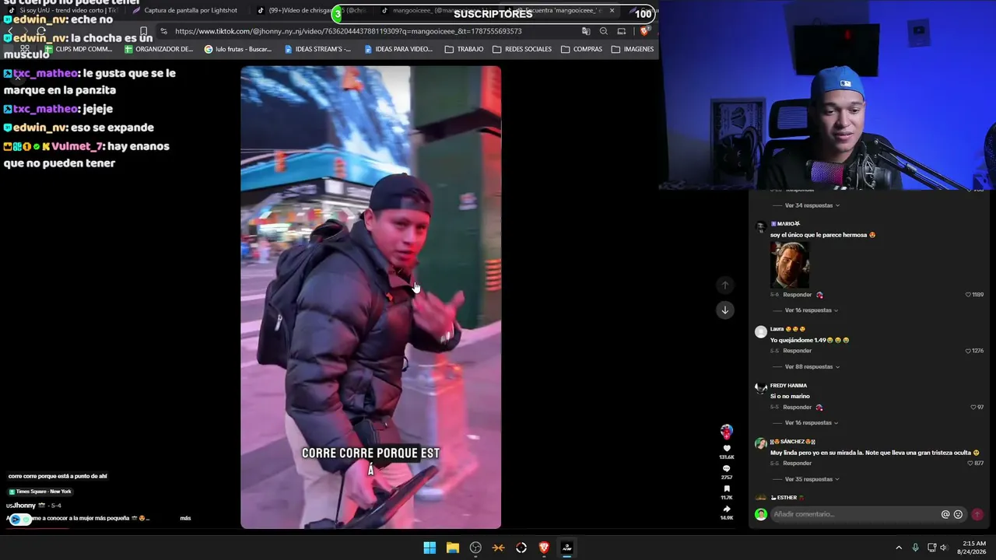Open the REDES SOCIALES bookmarks folder
The height and width of the screenshot is (560, 996).
click(x=522, y=49)
